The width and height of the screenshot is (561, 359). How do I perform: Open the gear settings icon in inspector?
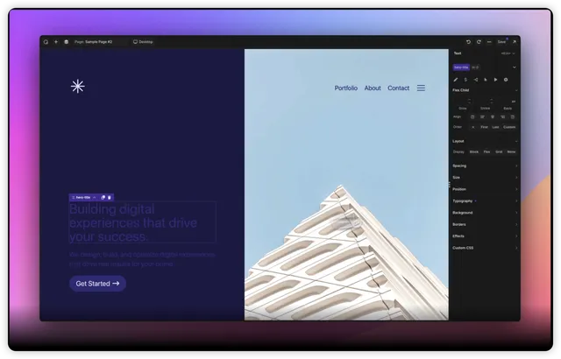point(506,79)
